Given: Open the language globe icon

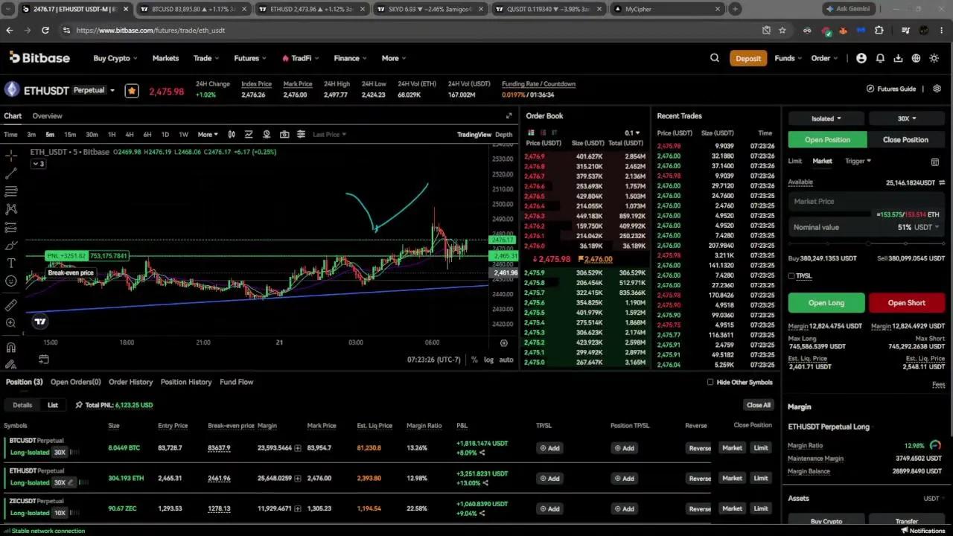Looking at the screenshot, I should [x=916, y=58].
